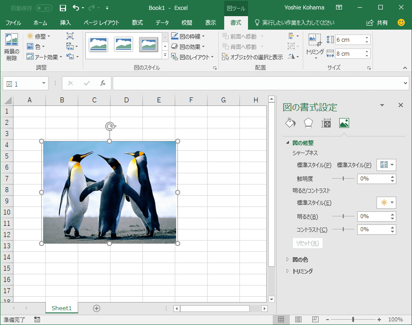Open Picture Border (図の枠線) options
Viewport: 412px width, 325px height.
(188, 36)
